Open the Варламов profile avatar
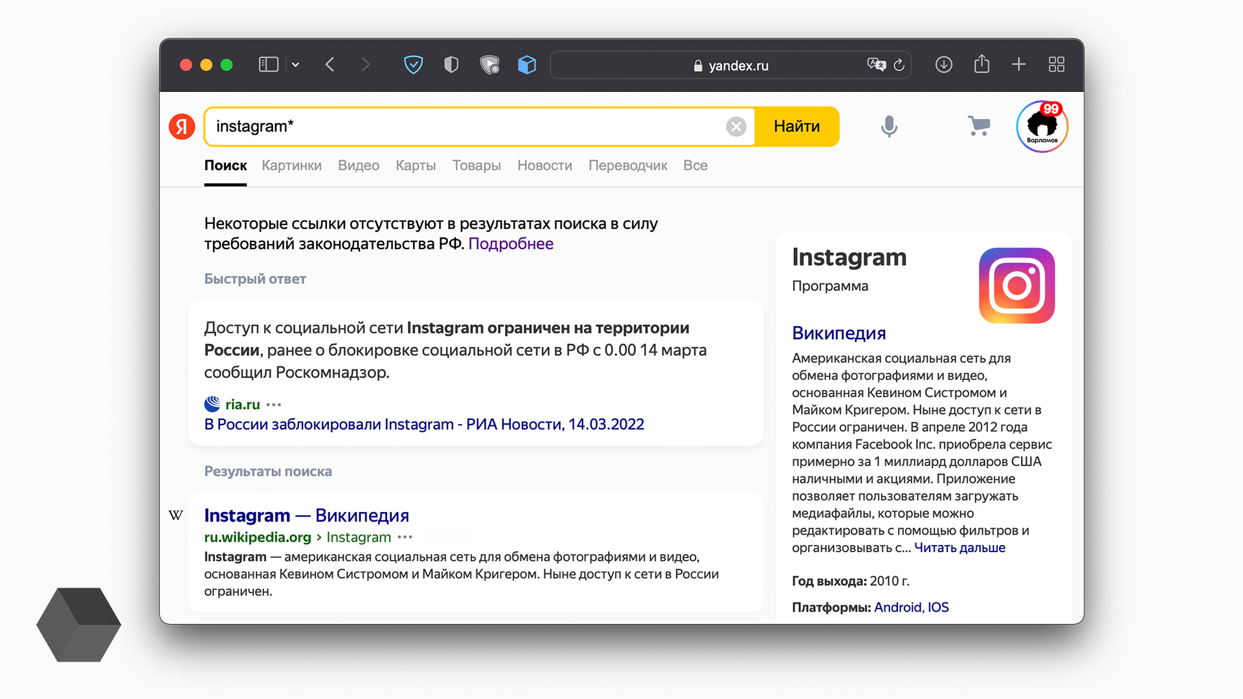This screenshot has width=1243, height=699. 1042,127
